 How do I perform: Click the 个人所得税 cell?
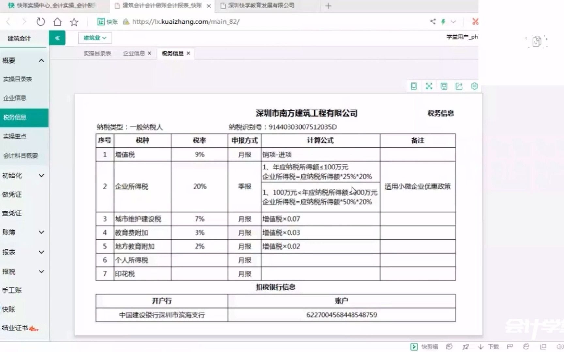pyautogui.click(x=142, y=260)
